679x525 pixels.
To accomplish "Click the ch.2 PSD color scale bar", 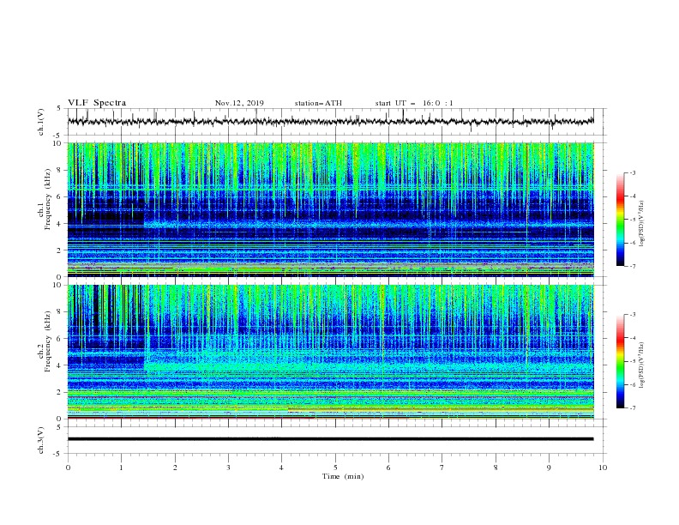I will click(x=620, y=361).
